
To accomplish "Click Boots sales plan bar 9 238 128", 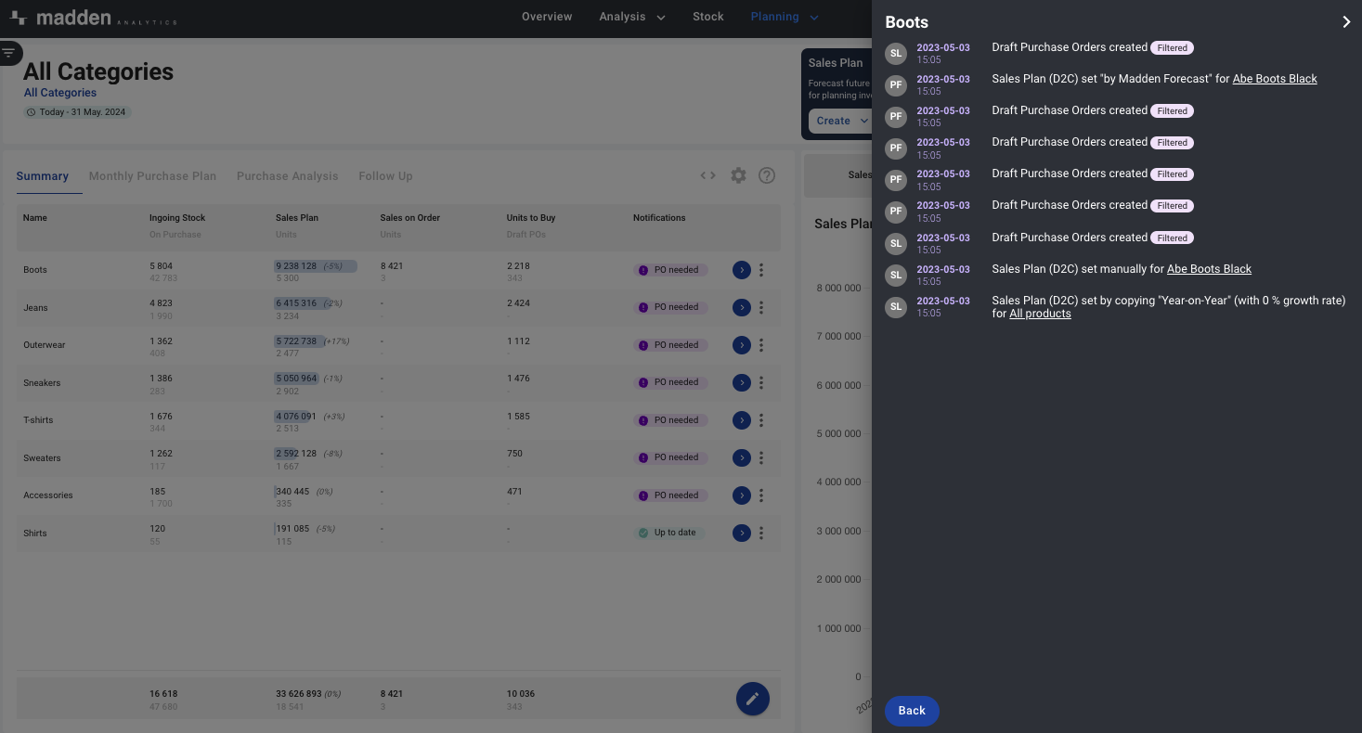I will [x=316, y=266].
